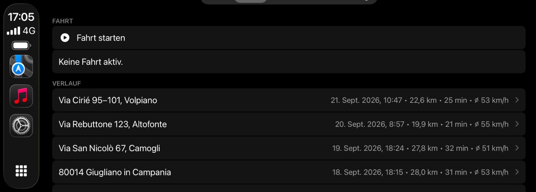Expand chevron on Via San Nicolò Camogli row
The image size is (536, 192).
click(x=517, y=148)
